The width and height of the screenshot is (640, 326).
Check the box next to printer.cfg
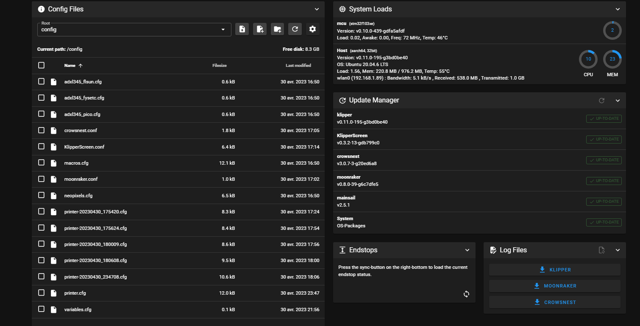pyautogui.click(x=41, y=293)
